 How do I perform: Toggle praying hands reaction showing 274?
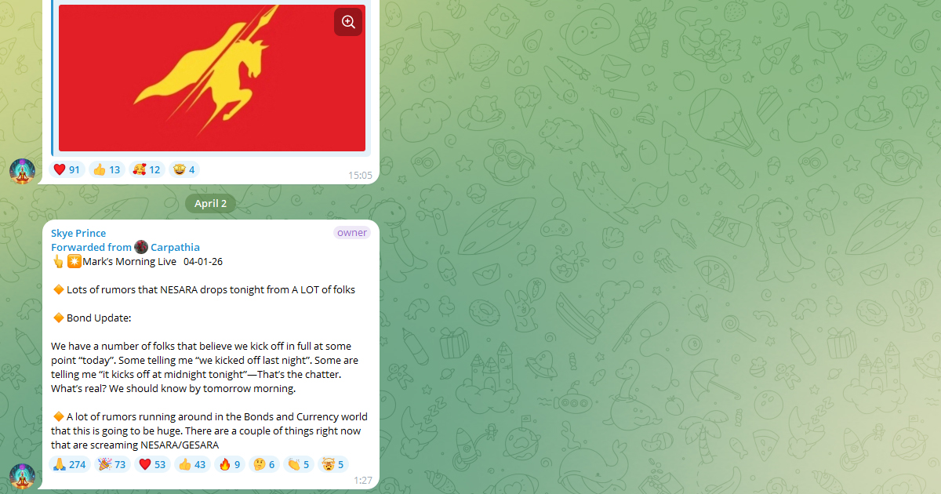tap(71, 464)
